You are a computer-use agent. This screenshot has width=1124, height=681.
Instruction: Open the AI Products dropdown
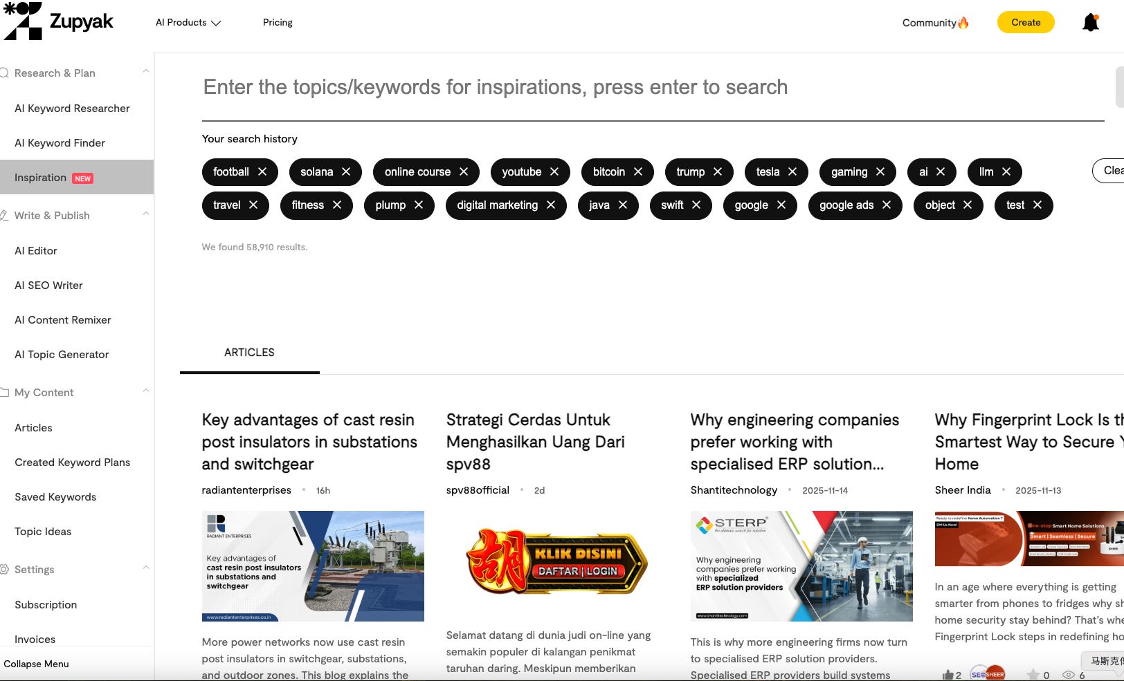tap(188, 22)
